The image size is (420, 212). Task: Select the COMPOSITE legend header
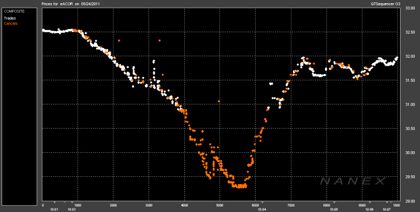[14, 10]
